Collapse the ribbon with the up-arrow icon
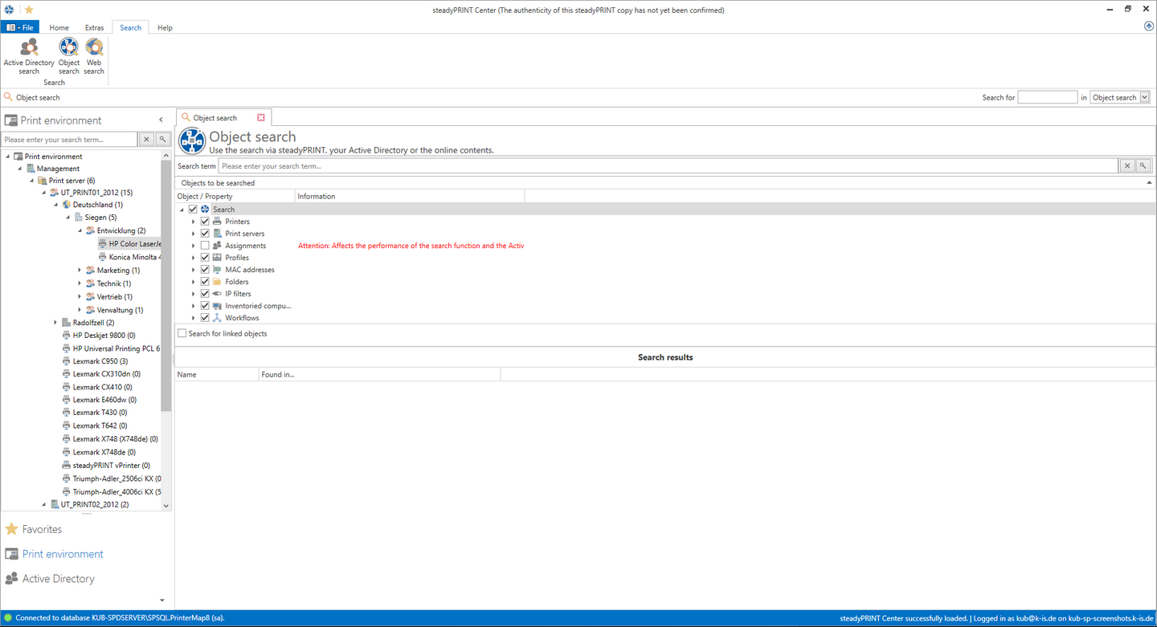The height and width of the screenshot is (627, 1157). tap(1148, 26)
